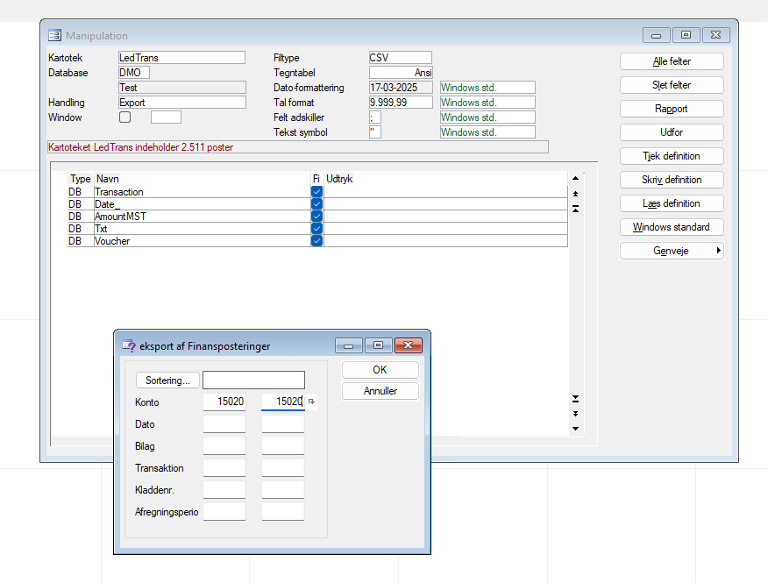Click the Tegntabel field showing Ansi

(401, 73)
